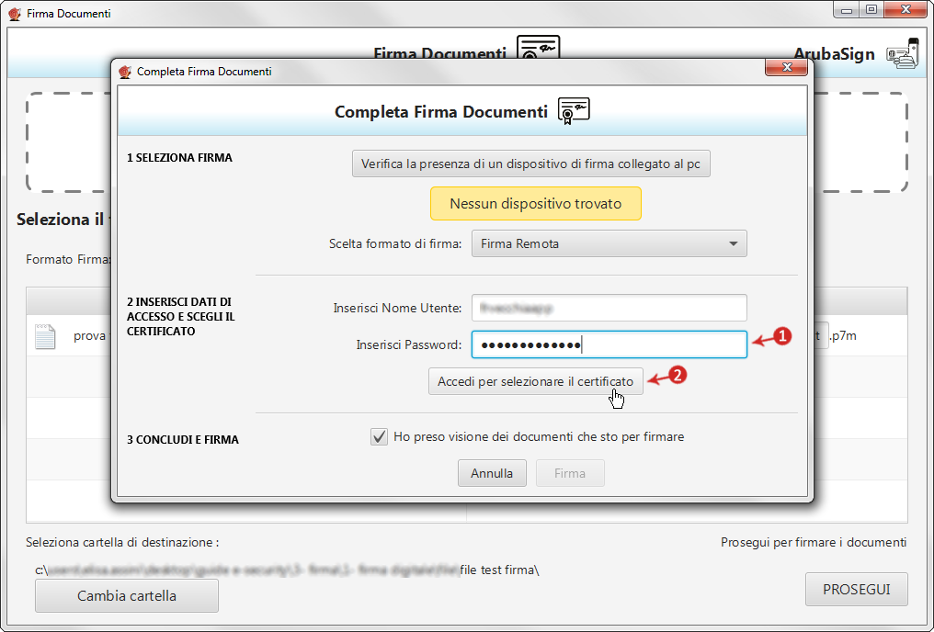
Task: Click the 'Nessun dispositivo trovato' status message
Action: 536,204
